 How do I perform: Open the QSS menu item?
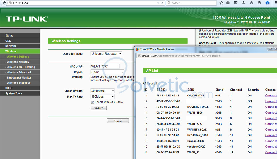[20, 41]
